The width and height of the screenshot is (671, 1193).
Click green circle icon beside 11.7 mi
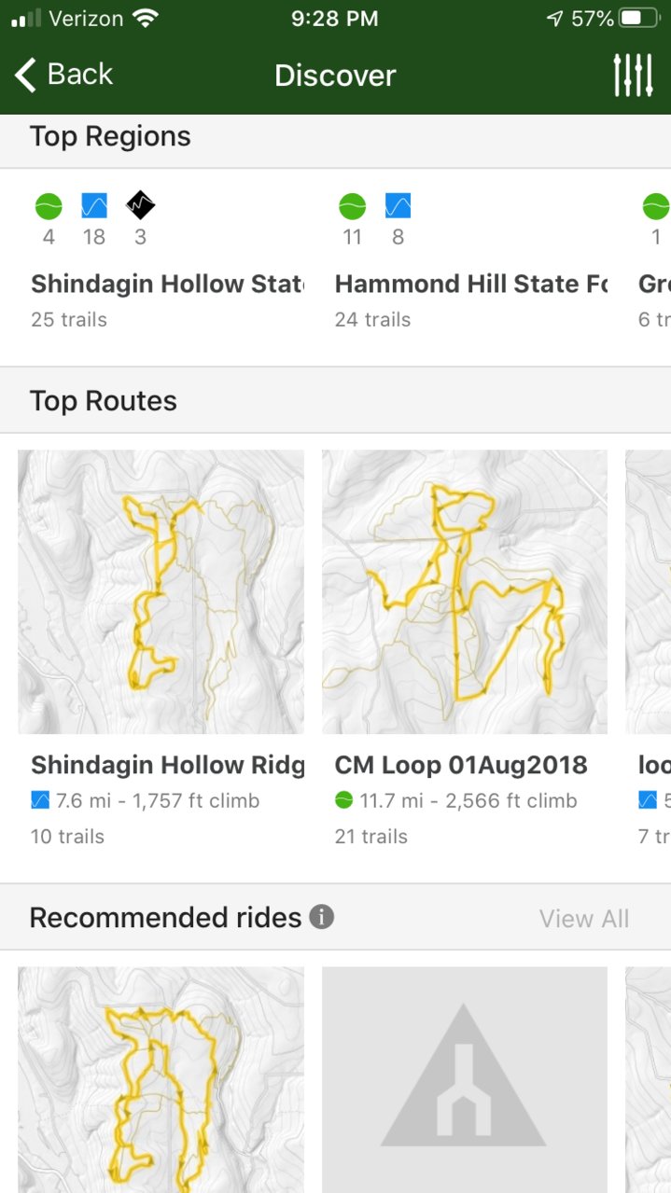(x=343, y=800)
